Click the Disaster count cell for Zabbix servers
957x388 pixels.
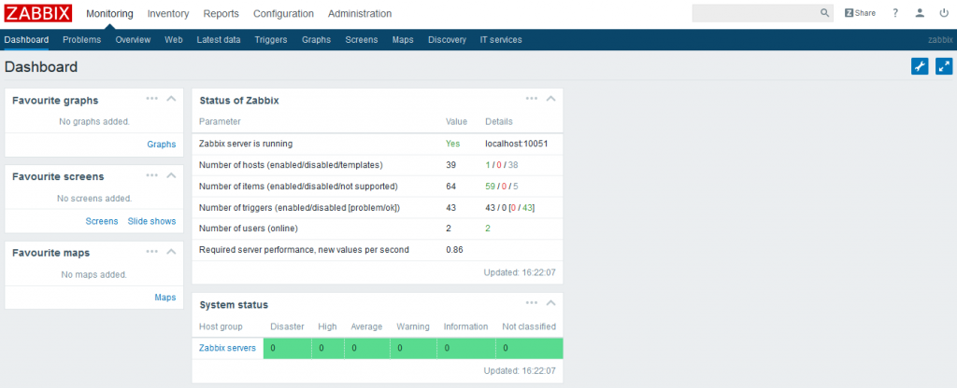(287, 348)
